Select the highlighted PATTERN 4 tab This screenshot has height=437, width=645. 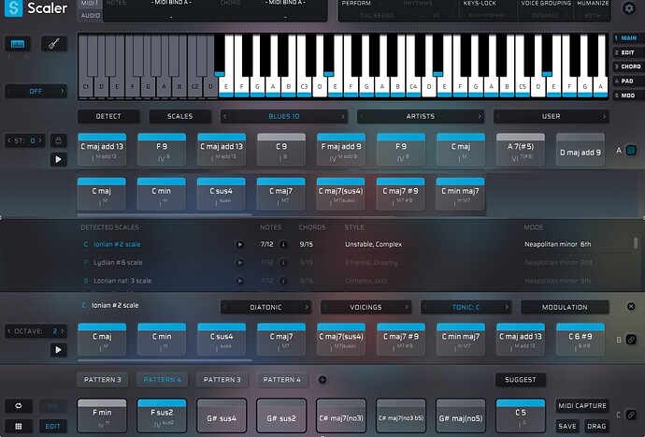(162, 380)
